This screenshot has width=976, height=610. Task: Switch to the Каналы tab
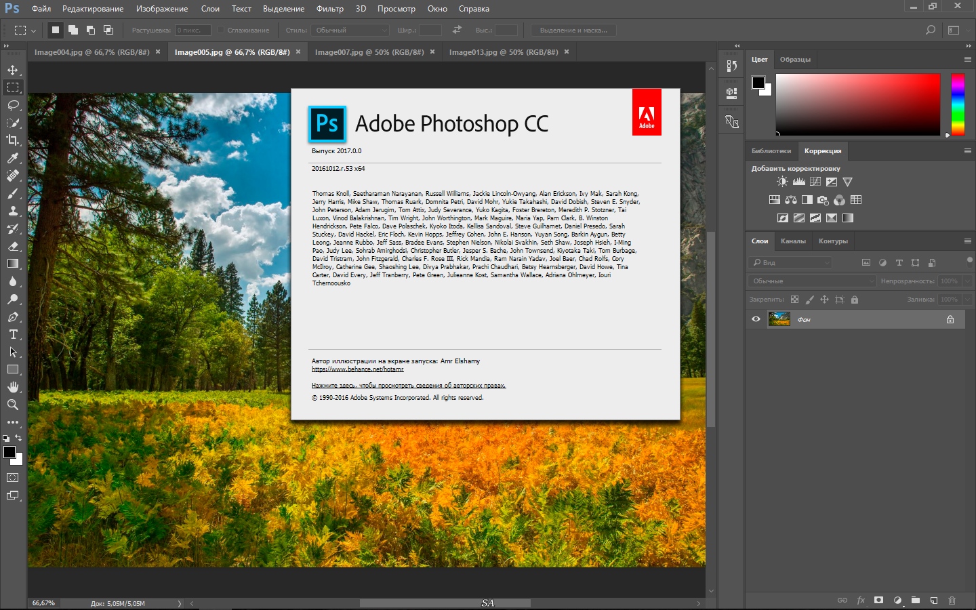point(793,241)
